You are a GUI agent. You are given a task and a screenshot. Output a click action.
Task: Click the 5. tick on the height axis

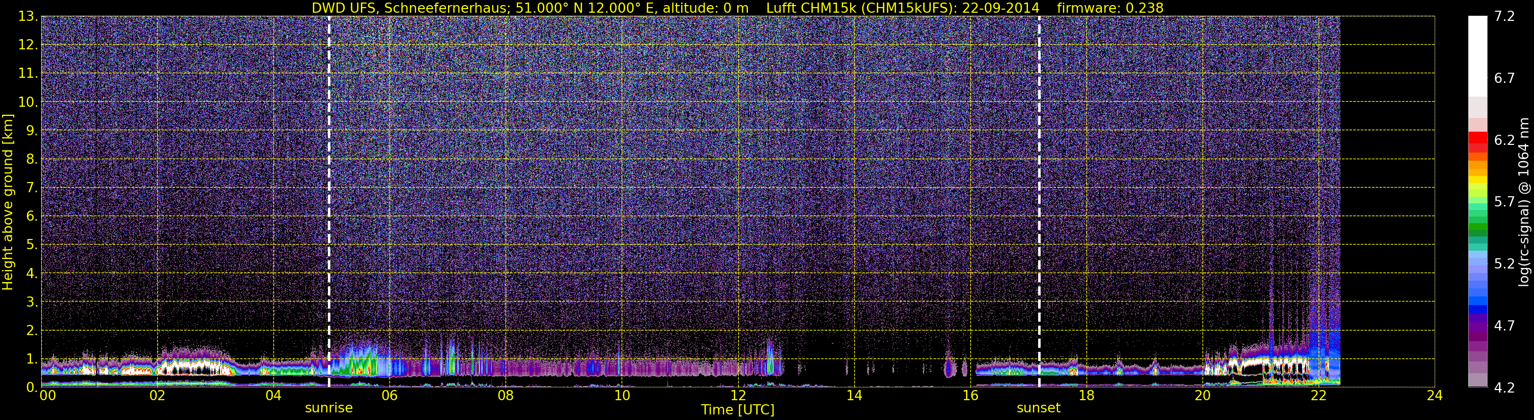coord(32,245)
